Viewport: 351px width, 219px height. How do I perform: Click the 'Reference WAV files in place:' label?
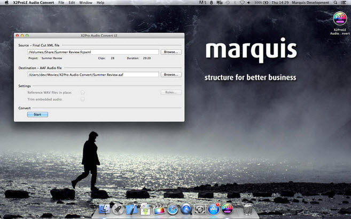pos(50,92)
